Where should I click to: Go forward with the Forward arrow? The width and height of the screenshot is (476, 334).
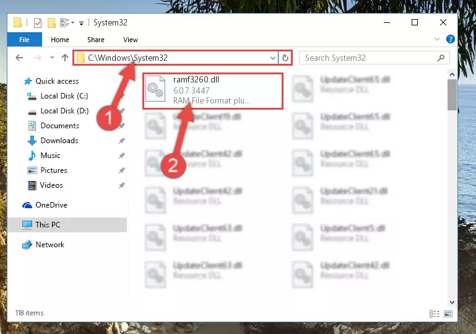(x=38, y=58)
